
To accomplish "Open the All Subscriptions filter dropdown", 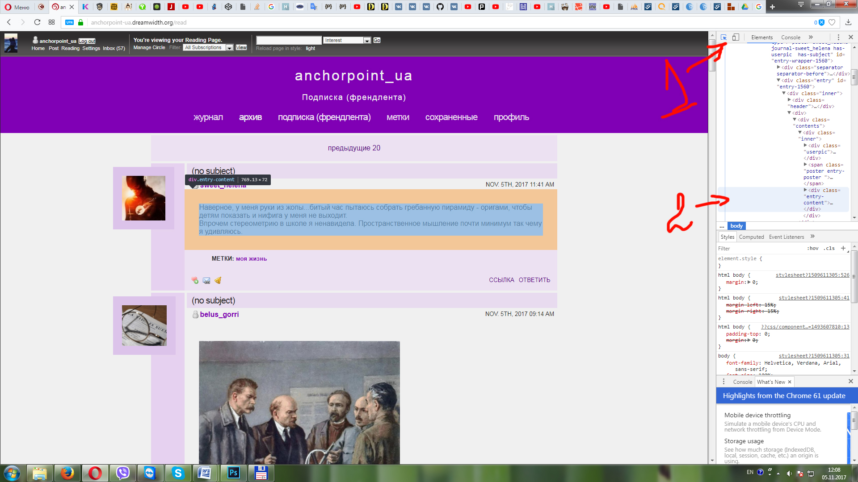I will click(208, 48).
